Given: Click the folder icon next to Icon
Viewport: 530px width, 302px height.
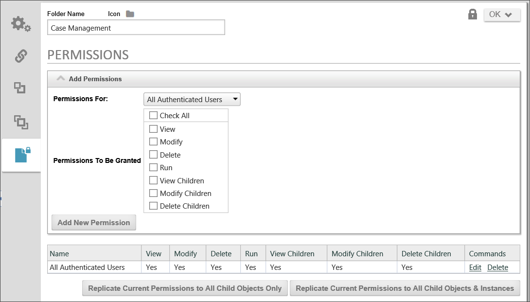Looking at the screenshot, I should click(130, 14).
